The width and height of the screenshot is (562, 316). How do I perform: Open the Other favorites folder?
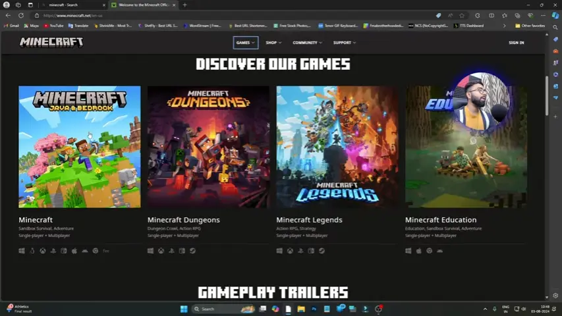(530, 26)
